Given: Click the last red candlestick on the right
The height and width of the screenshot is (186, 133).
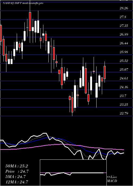Looking at the screenshot, I should coord(105,72).
